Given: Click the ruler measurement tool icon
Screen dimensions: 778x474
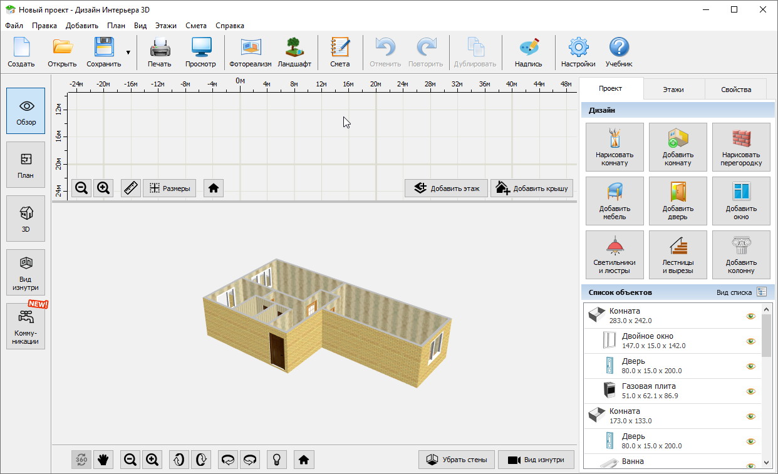Looking at the screenshot, I should click(x=131, y=188).
